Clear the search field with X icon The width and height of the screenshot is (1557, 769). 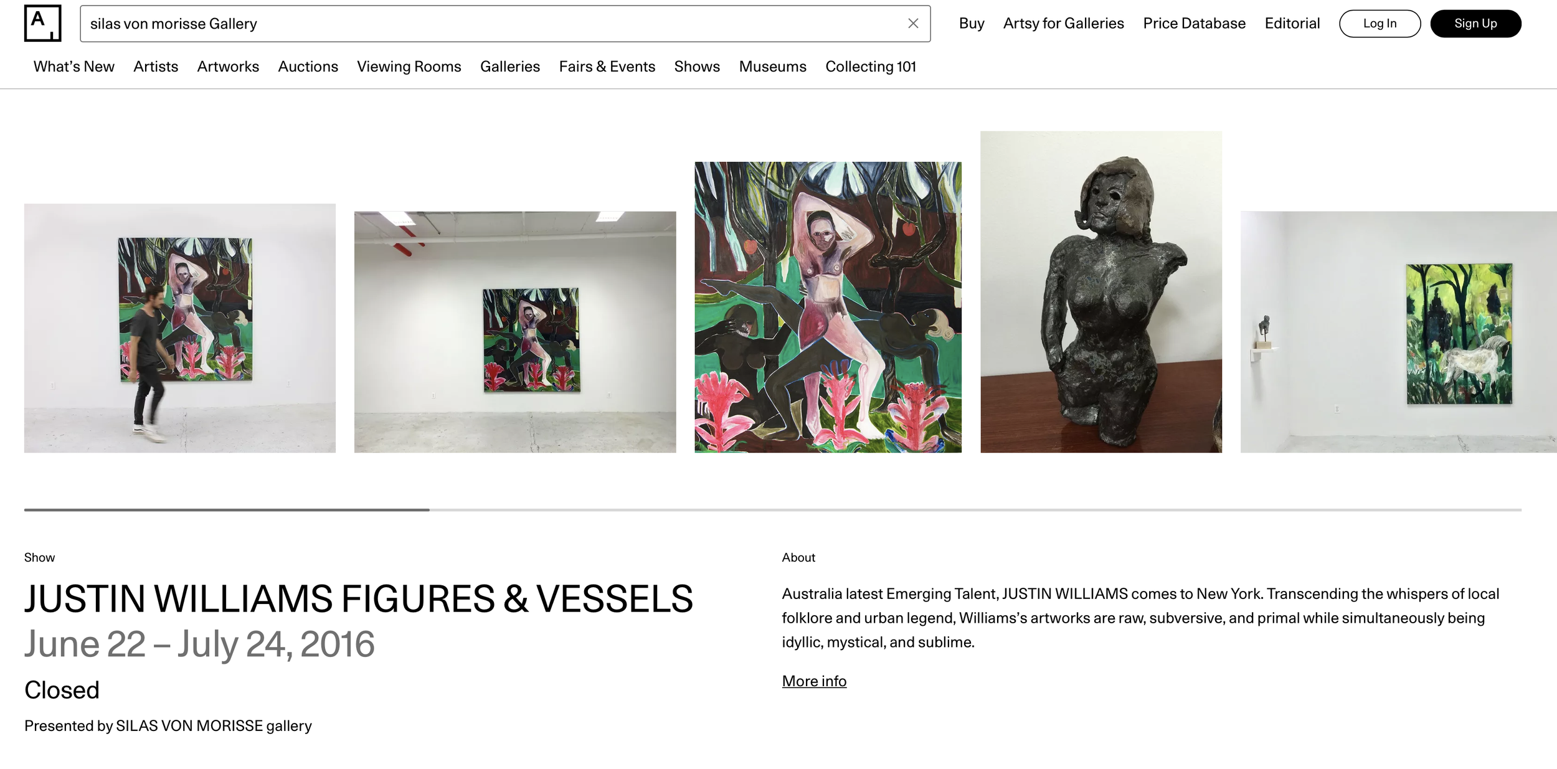point(913,24)
